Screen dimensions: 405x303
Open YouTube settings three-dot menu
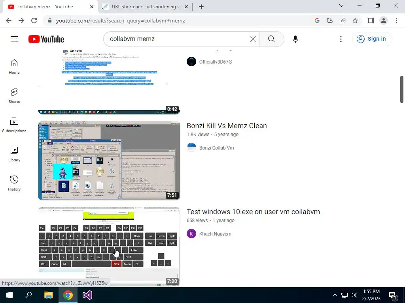click(x=341, y=39)
